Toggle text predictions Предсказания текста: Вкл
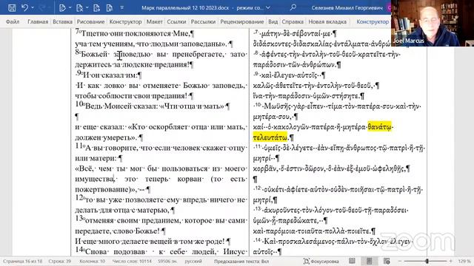The width and height of the screenshot is (474, 266). pos(241,261)
